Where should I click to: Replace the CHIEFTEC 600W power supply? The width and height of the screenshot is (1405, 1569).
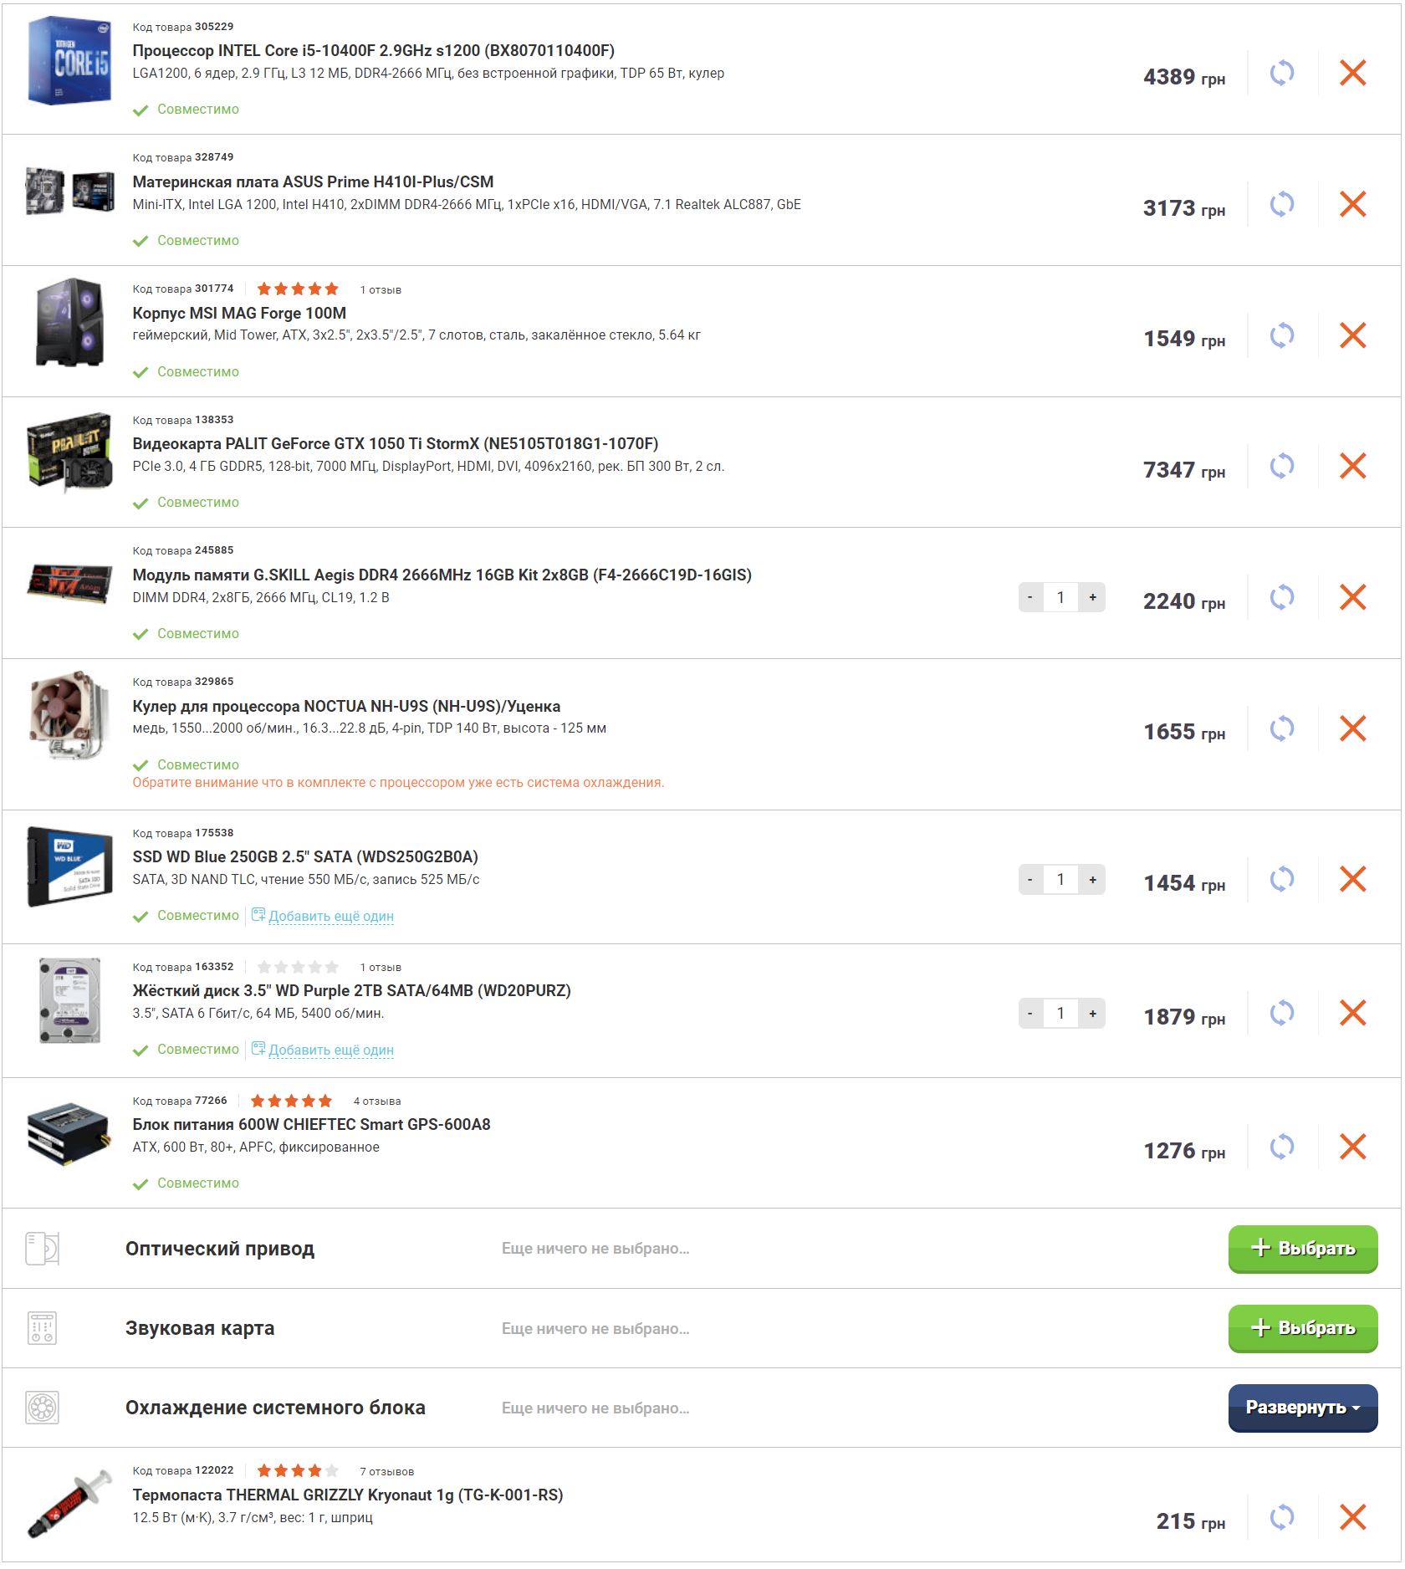(1281, 1147)
